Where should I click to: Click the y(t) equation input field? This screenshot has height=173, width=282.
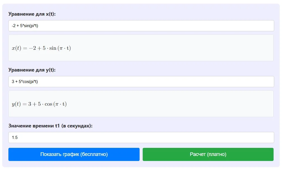click(x=141, y=82)
